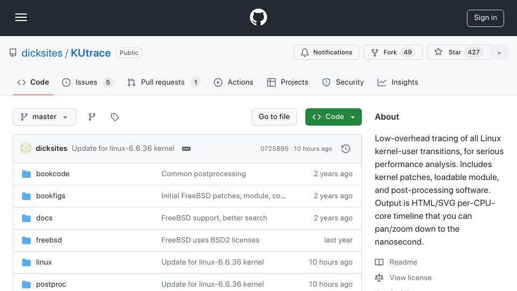Open dicksites commit author link
The width and height of the screenshot is (517, 291).
coord(52,149)
